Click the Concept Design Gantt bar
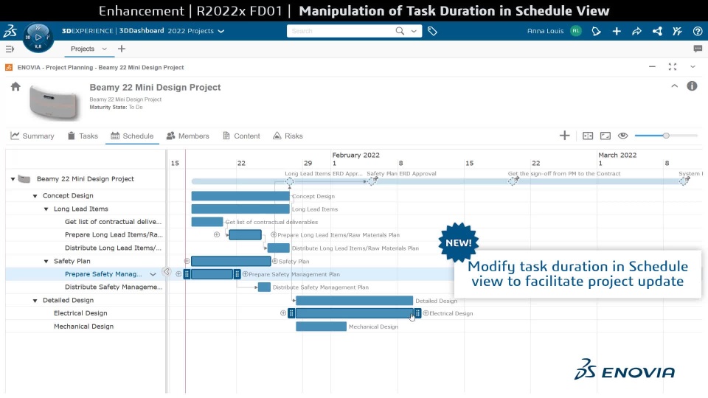Image resolution: width=708 pixels, height=398 pixels. (240, 196)
